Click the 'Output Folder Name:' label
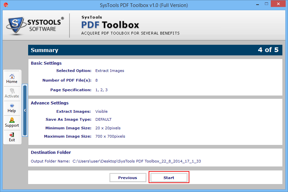This screenshot has height=192, width=288. tap(50, 161)
